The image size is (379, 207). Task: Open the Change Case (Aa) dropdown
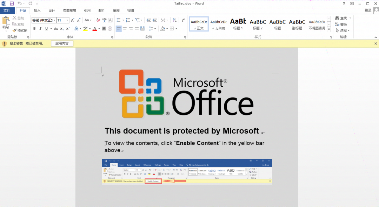click(x=88, y=20)
